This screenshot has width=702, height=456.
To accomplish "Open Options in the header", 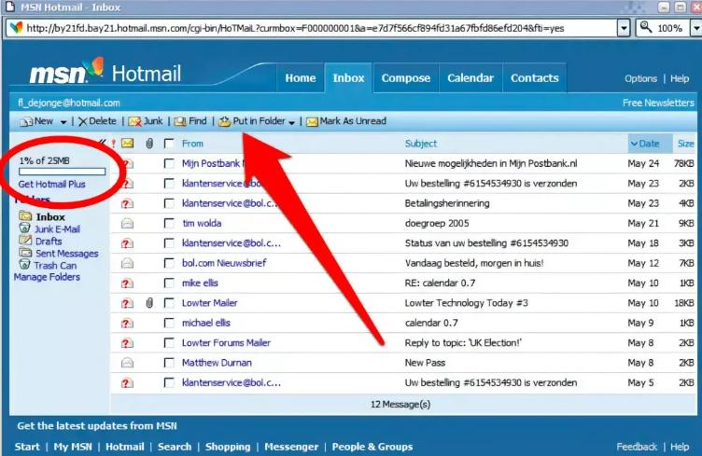I will 640,78.
